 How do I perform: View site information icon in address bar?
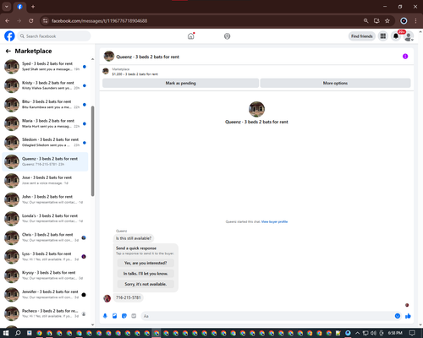click(x=45, y=20)
